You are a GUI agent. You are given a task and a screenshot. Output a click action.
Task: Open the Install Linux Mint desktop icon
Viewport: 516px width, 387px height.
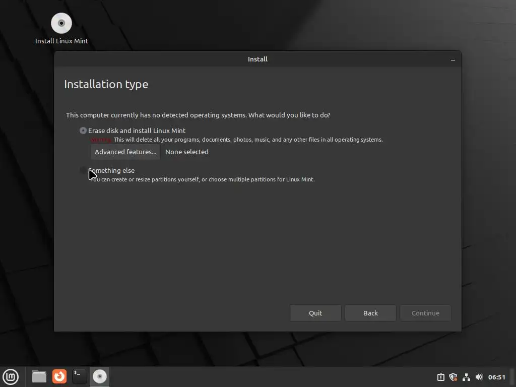[x=61, y=28]
